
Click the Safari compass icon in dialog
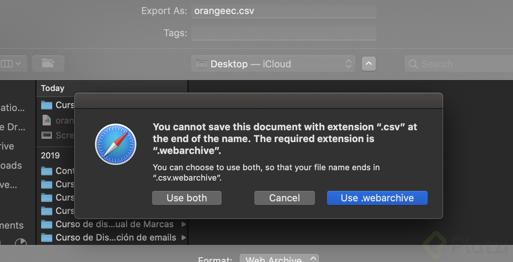116,144
